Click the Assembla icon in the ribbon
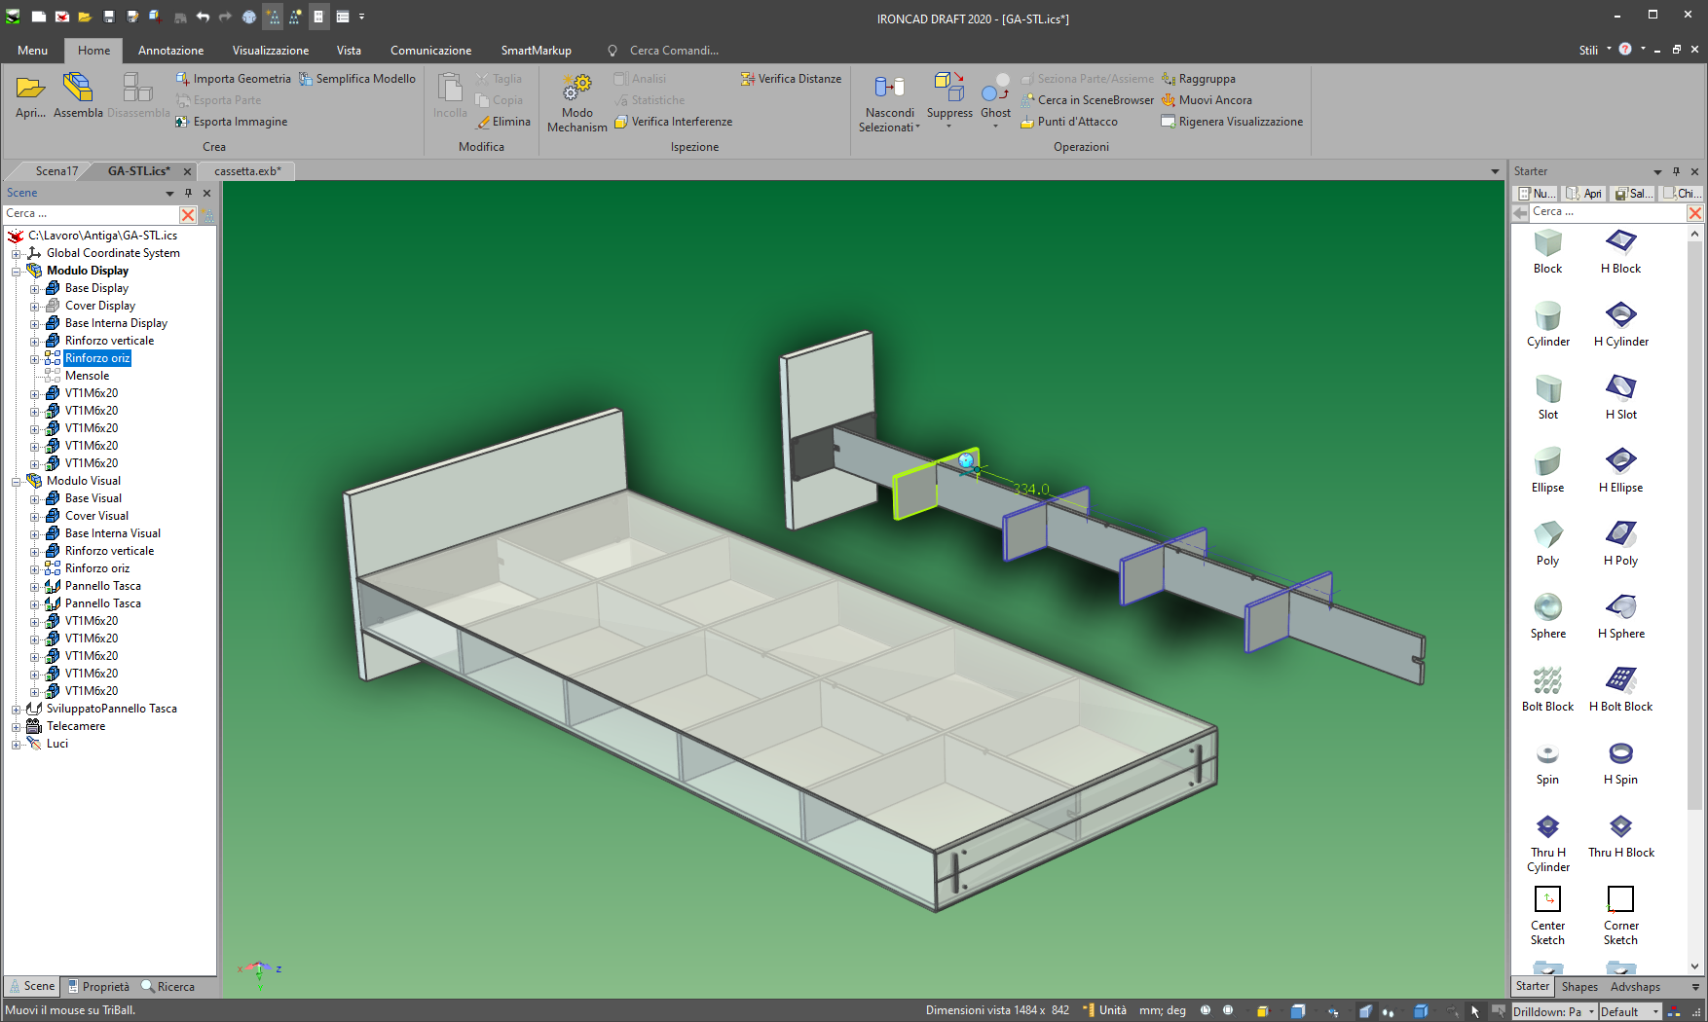The width and height of the screenshot is (1708, 1022). (x=78, y=89)
